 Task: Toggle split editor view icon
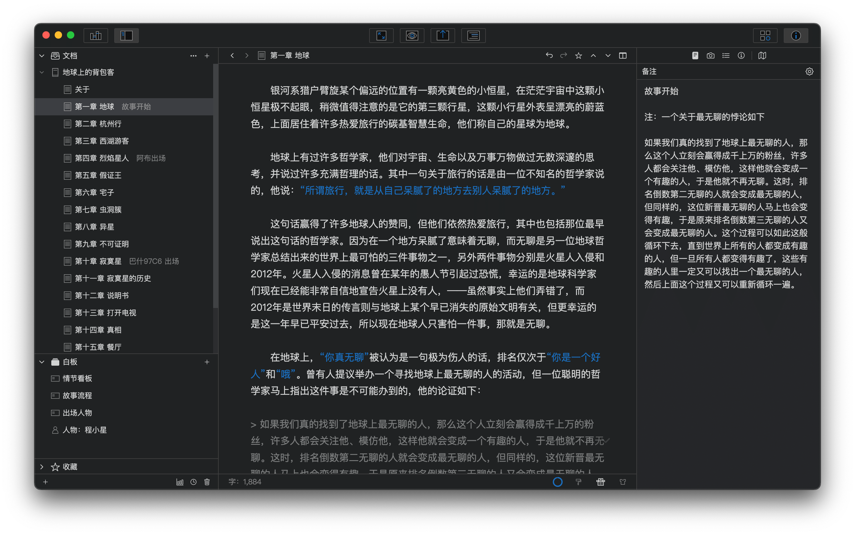(x=623, y=56)
